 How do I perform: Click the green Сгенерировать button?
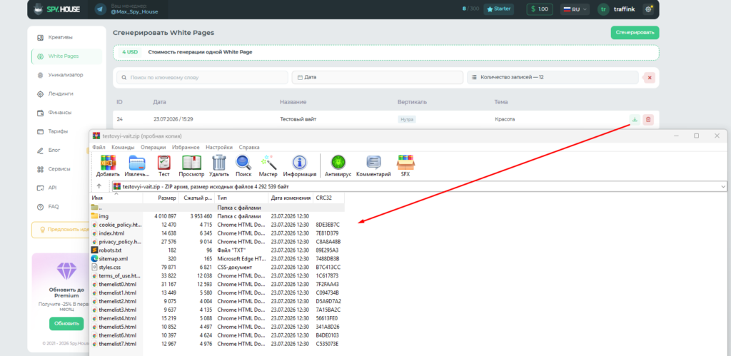click(635, 33)
